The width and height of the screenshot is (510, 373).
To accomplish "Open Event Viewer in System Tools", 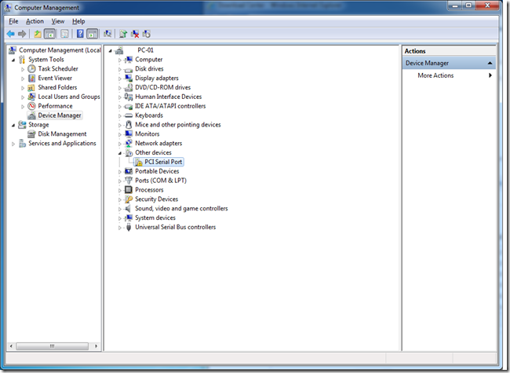I will [55, 78].
